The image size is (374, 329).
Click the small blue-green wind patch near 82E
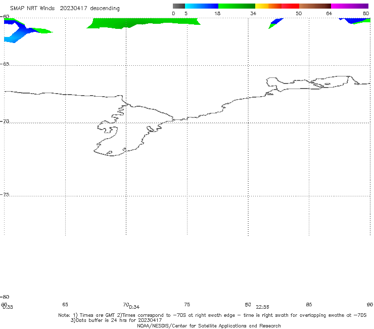(x=275, y=23)
